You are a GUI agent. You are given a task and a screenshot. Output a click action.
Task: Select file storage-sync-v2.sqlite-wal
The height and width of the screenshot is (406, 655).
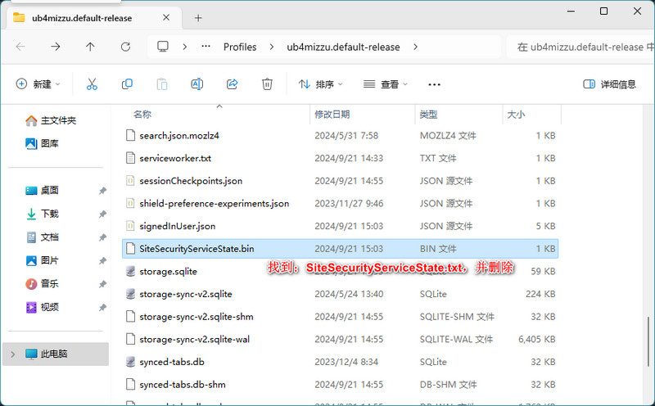(340, 339)
